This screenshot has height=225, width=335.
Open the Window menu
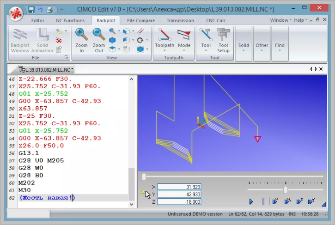point(280,20)
